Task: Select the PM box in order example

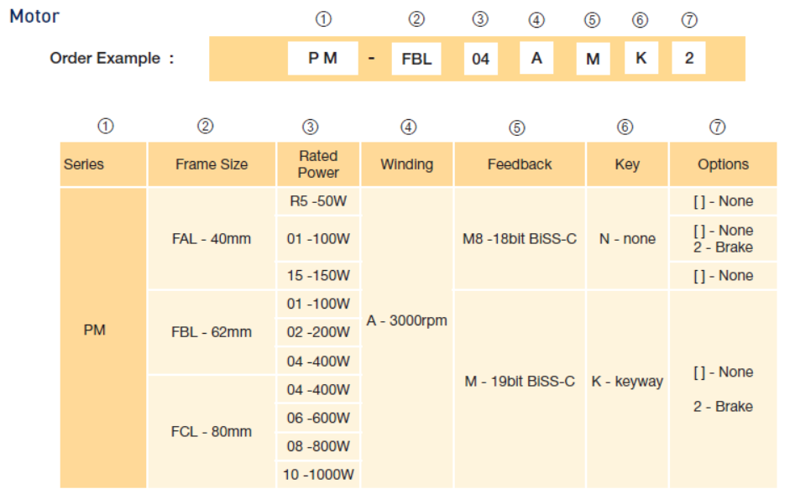Action: 322,59
